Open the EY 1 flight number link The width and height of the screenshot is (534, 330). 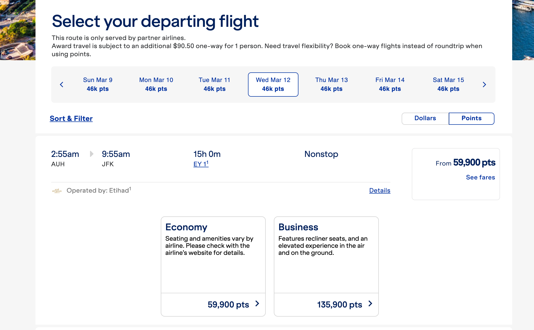201,164
